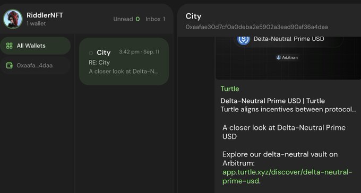Click the '1 wallet' subtitle under RiddlerNFT
Screen dimensions: 361x193
point(36,23)
